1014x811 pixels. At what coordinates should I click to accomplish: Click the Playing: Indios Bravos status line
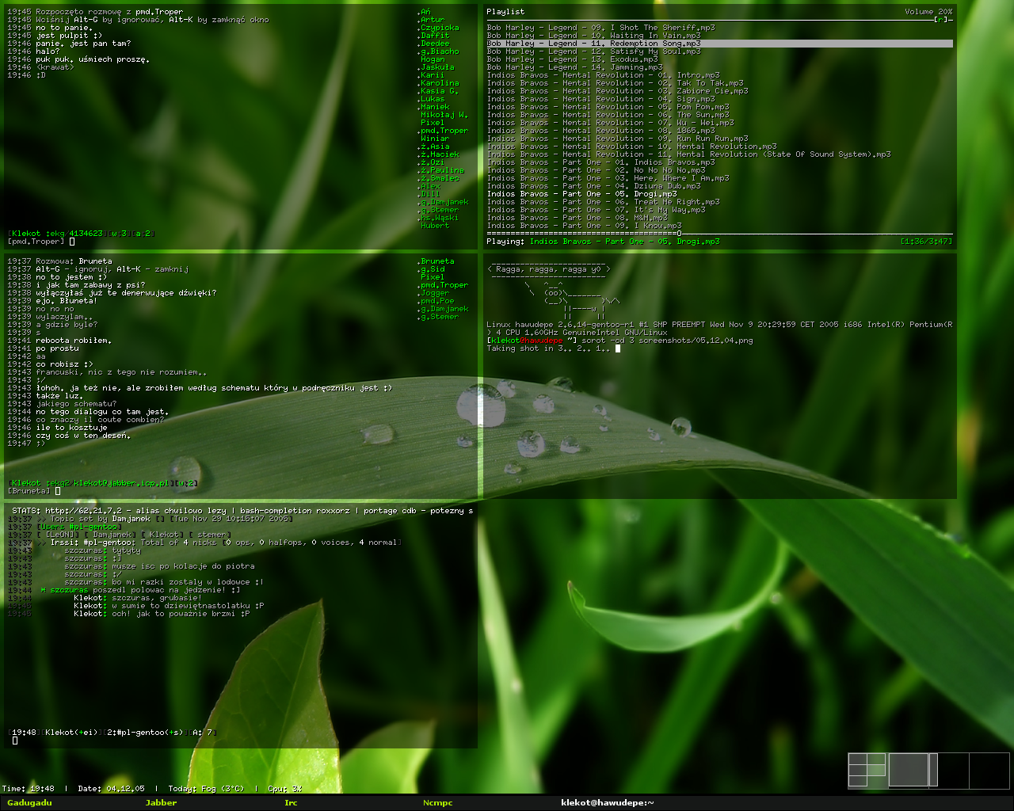(603, 242)
